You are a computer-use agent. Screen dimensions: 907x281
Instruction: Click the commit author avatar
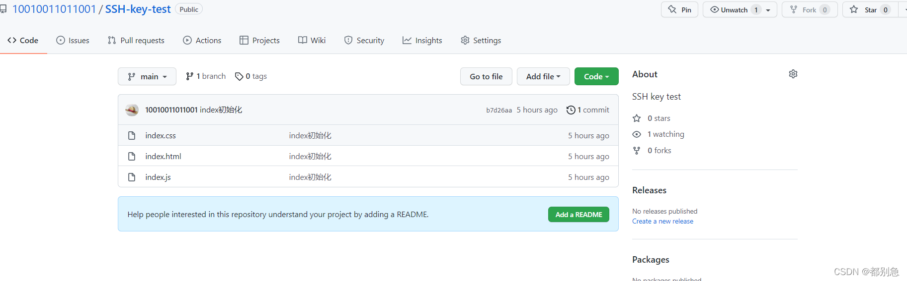(x=132, y=110)
